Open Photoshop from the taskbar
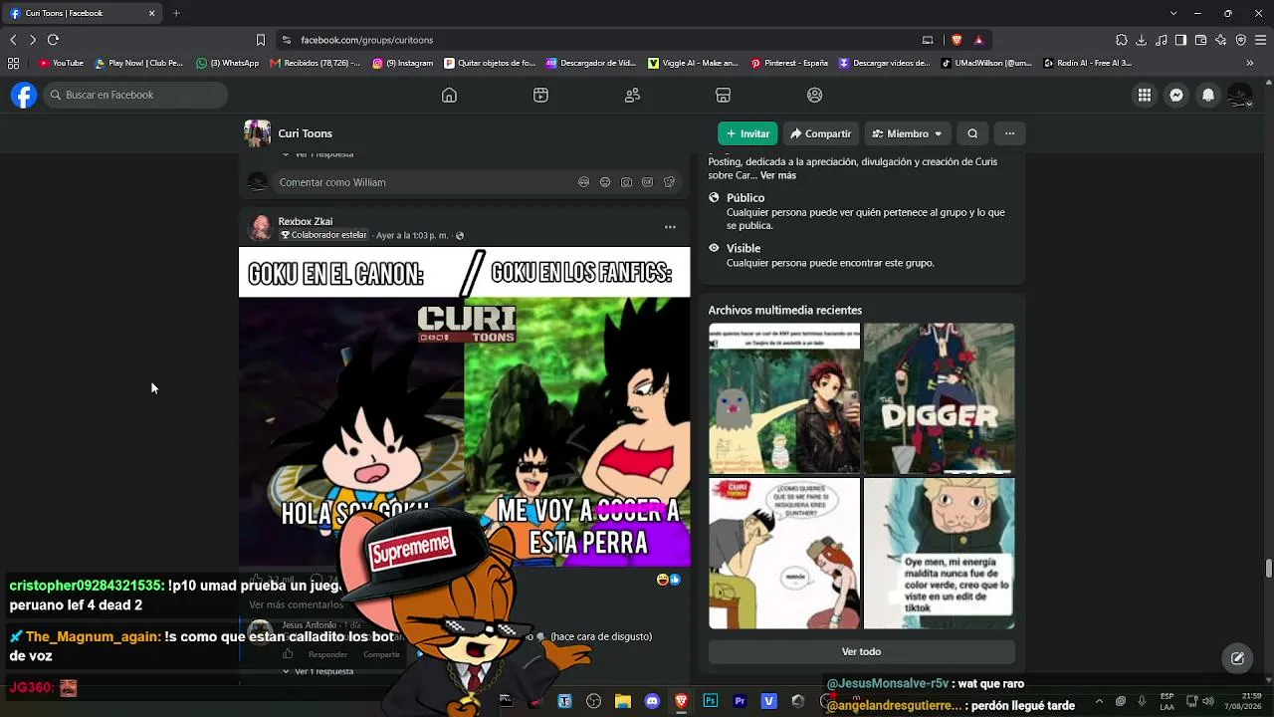 coord(710,701)
